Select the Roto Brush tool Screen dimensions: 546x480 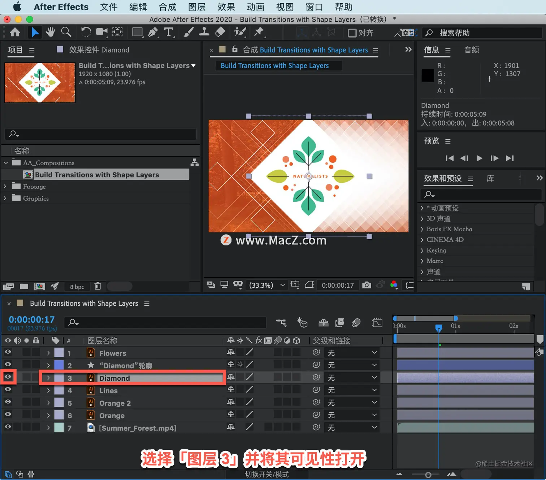[x=240, y=32]
